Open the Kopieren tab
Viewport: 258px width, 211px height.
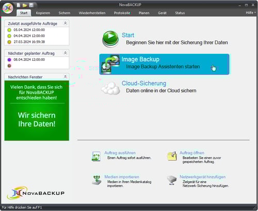pyautogui.click(x=43, y=13)
